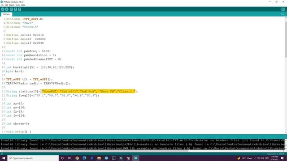Open the Windows Start menu
This screenshot has width=287, height=161.
click(4, 158)
